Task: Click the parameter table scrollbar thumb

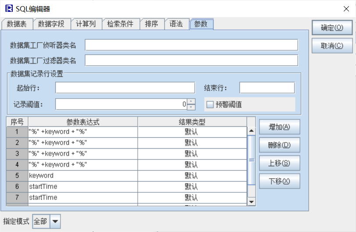Action: 251,160
